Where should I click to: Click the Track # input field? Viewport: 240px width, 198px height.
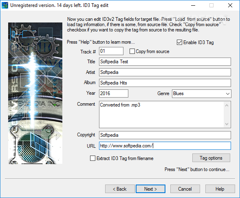[x=111, y=51]
